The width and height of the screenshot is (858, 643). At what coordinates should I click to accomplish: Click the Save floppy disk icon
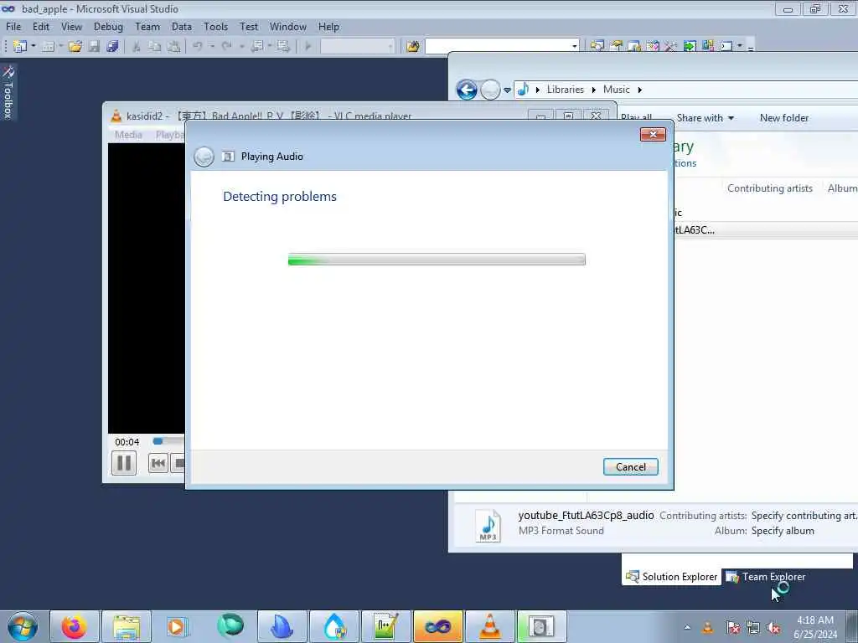coord(94,47)
